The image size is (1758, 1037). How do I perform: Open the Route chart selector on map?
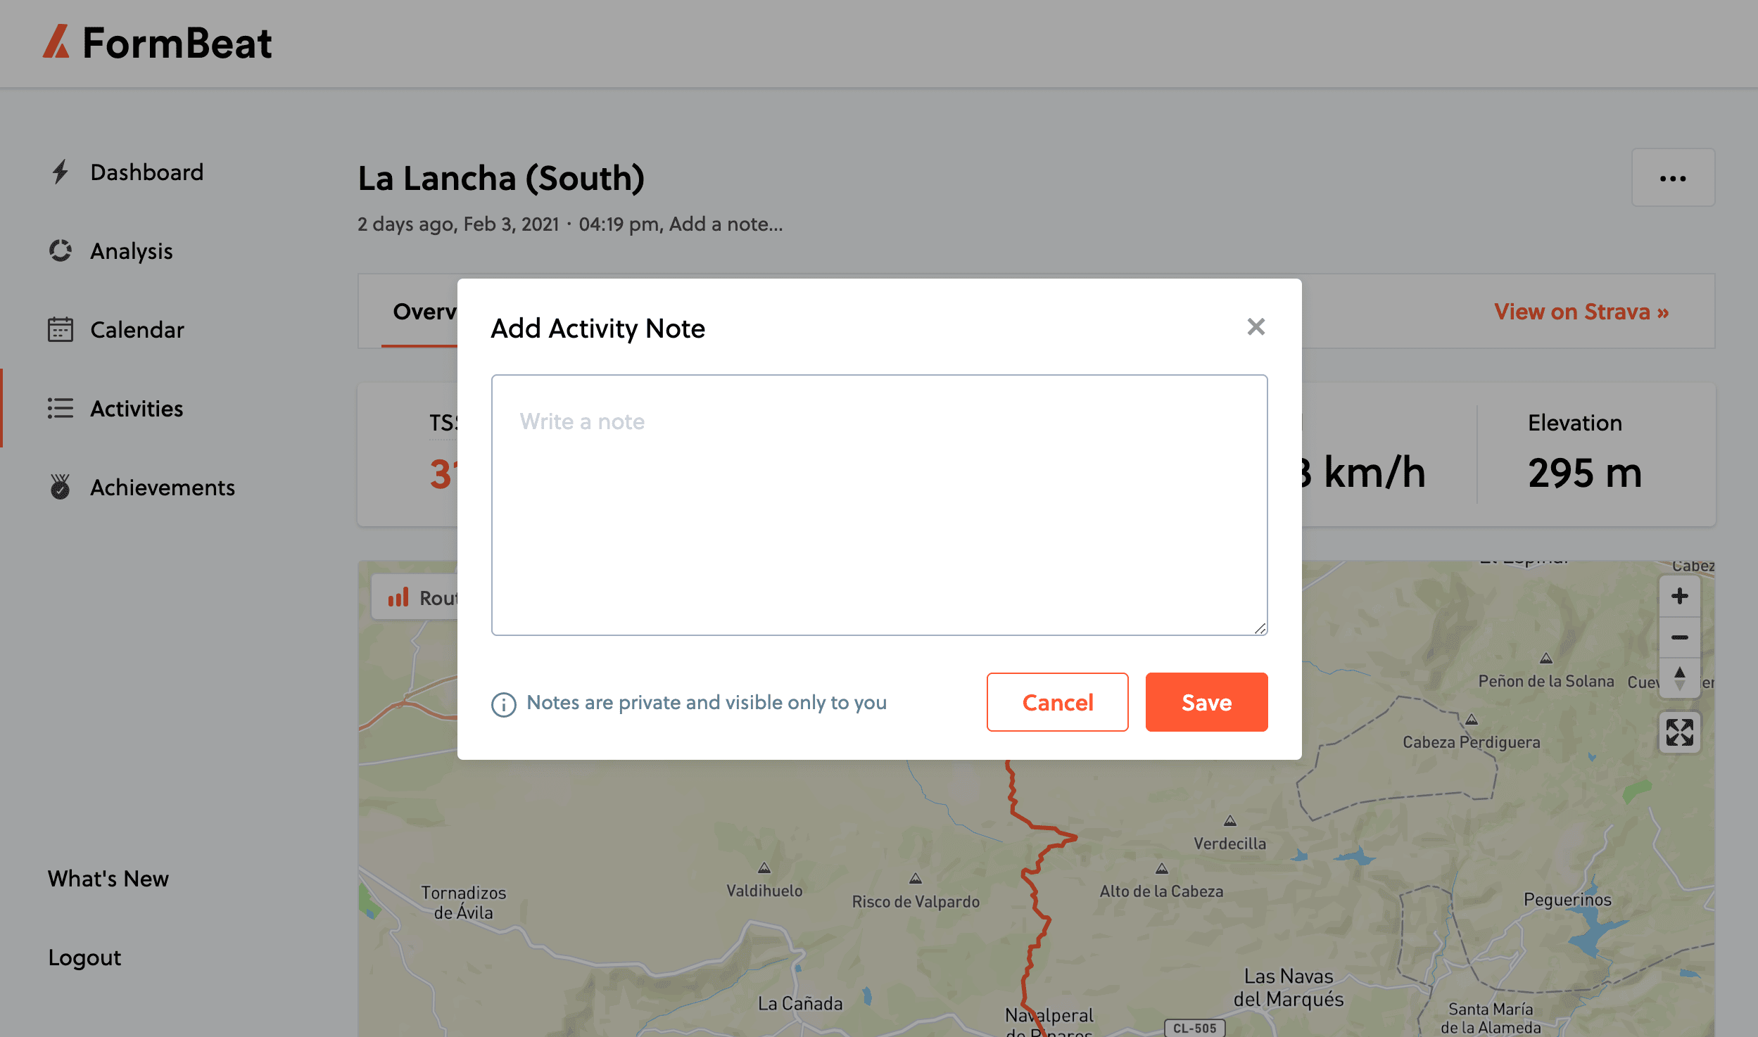click(415, 598)
